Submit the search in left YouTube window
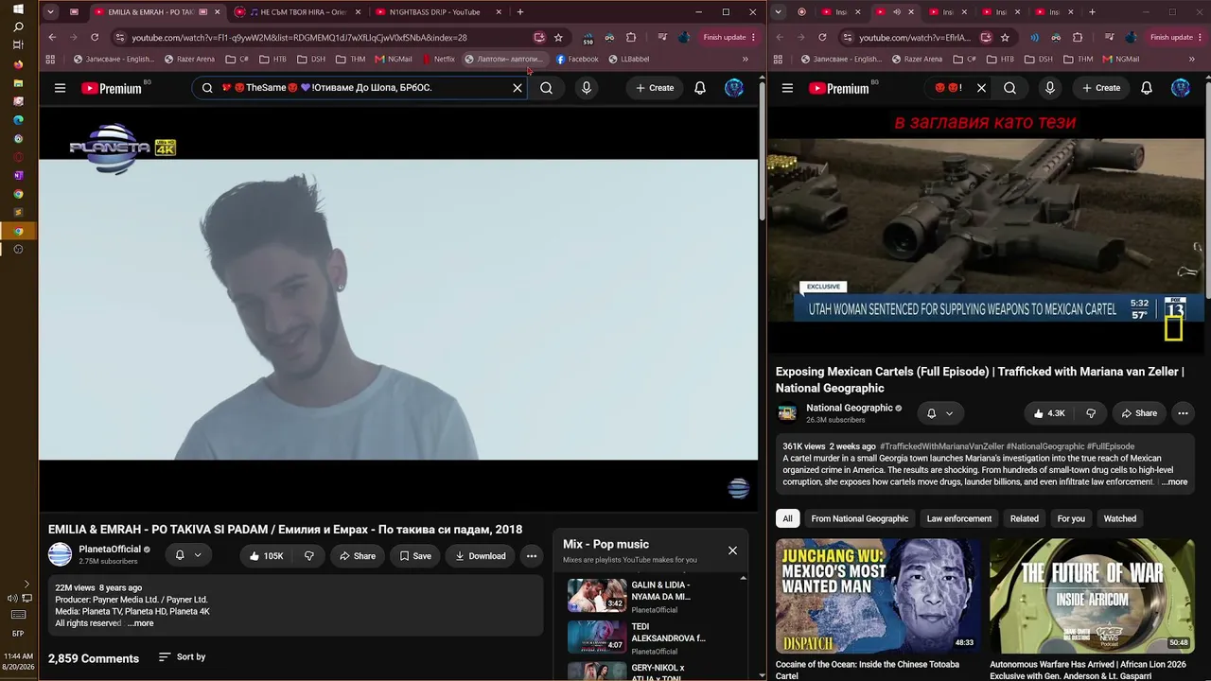This screenshot has height=681, width=1211. pyautogui.click(x=546, y=88)
